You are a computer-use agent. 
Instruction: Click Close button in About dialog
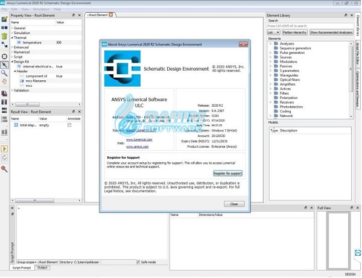(234, 204)
